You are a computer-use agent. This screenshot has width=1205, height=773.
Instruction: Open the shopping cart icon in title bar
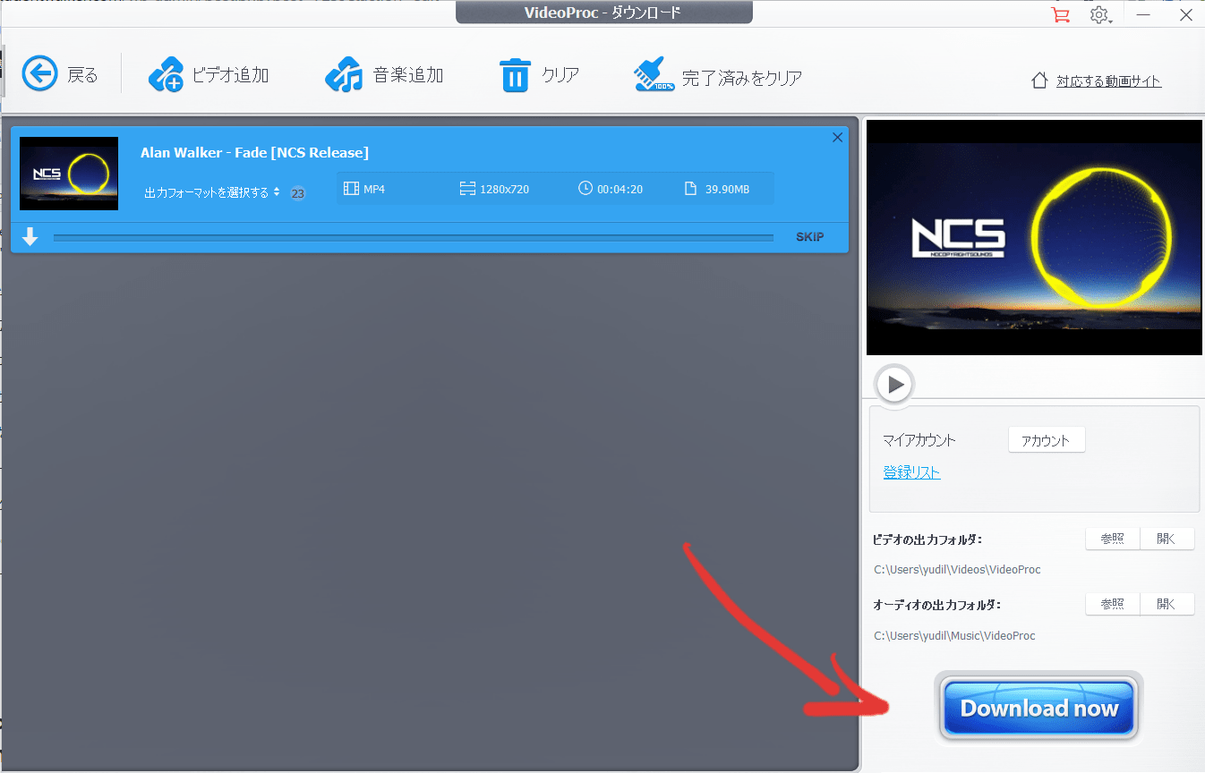[1061, 14]
